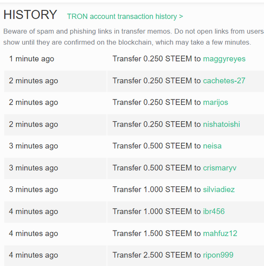The height and width of the screenshot is (266, 264).
Task: Visit ripon999 profile link
Action: click(x=218, y=255)
